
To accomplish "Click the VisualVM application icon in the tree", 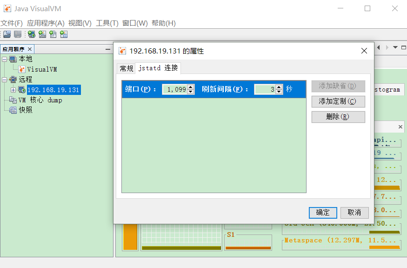I will 22,69.
